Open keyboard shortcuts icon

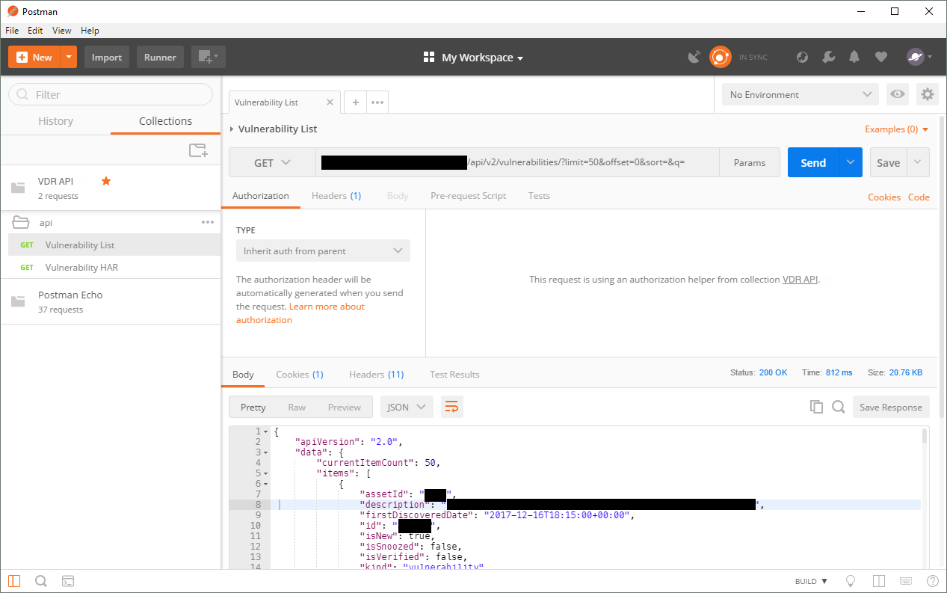(x=906, y=581)
